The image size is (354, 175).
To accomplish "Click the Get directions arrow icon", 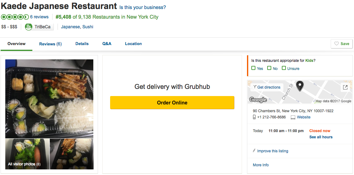I will pos(254,87).
